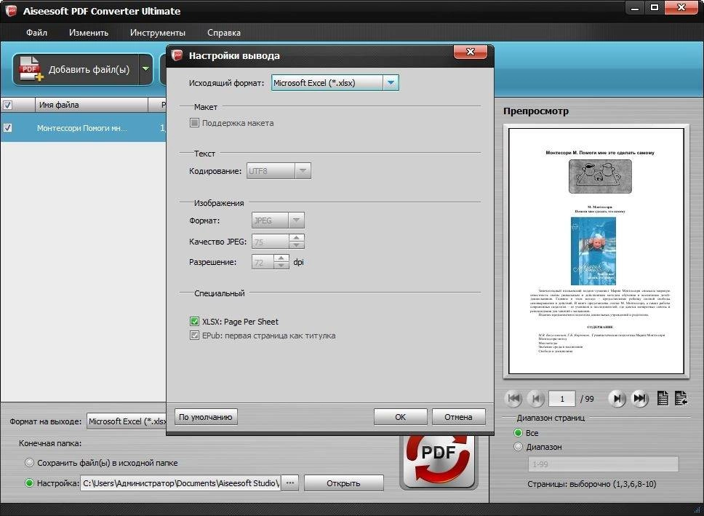The image size is (704, 516).
Task: Close the Настройки вывода dialog
Action: [x=470, y=52]
